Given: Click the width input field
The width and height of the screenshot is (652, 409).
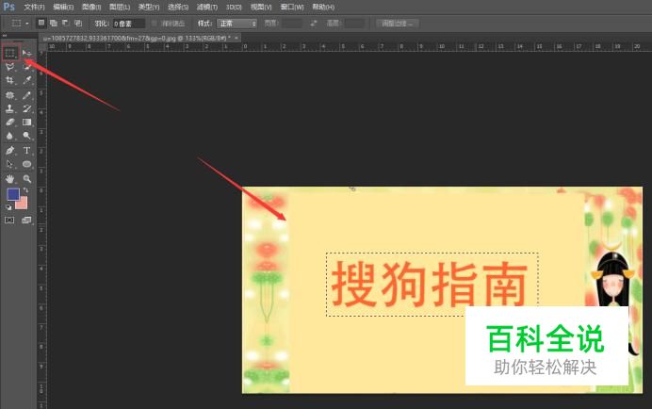Looking at the screenshot, I should pos(292,24).
